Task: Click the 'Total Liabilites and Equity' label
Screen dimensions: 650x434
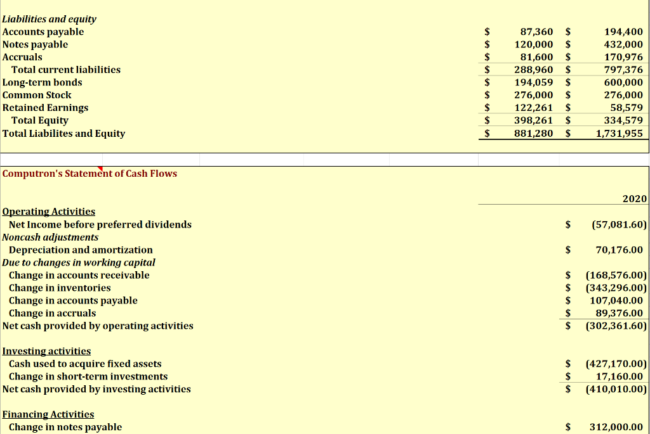Action: pos(63,133)
